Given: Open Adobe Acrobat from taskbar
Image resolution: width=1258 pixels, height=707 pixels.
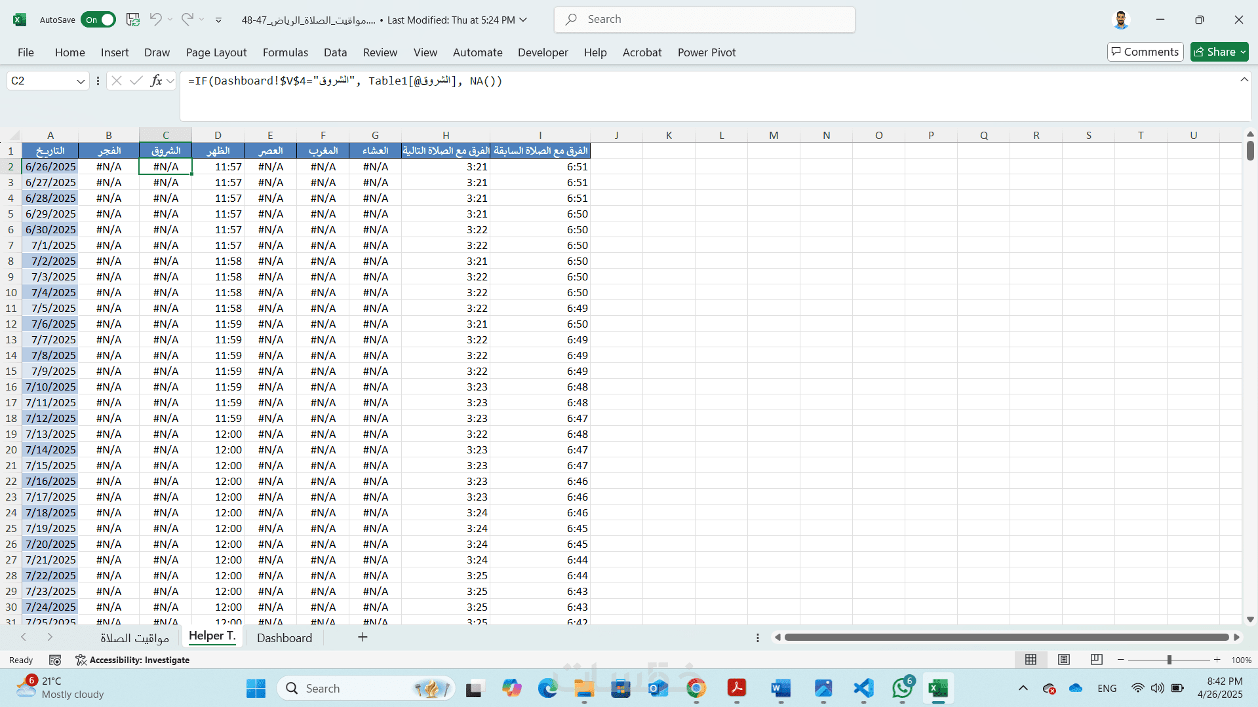Looking at the screenshot, I should tap(737, 688).
